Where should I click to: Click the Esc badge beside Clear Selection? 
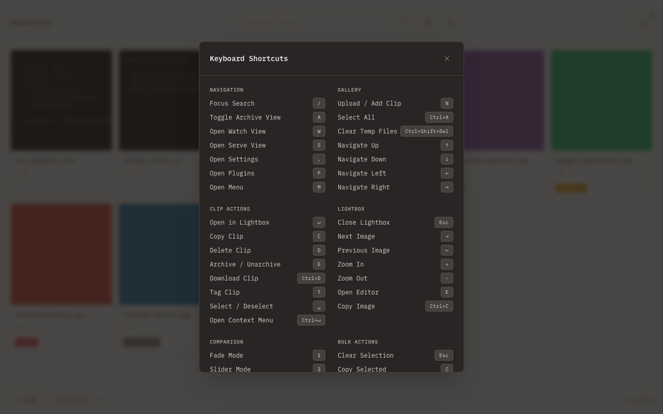click(x=443, y=356)
